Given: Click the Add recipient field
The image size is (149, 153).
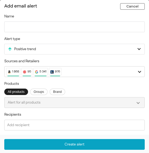Looking at the screenshot, I should click(74, 125).
